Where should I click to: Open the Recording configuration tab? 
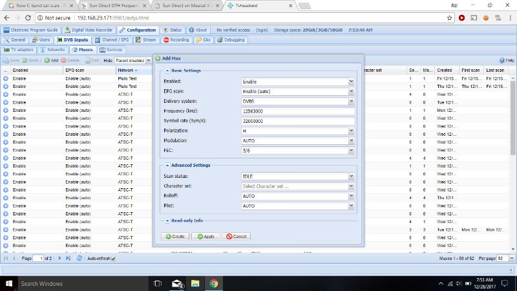(176, 40)
